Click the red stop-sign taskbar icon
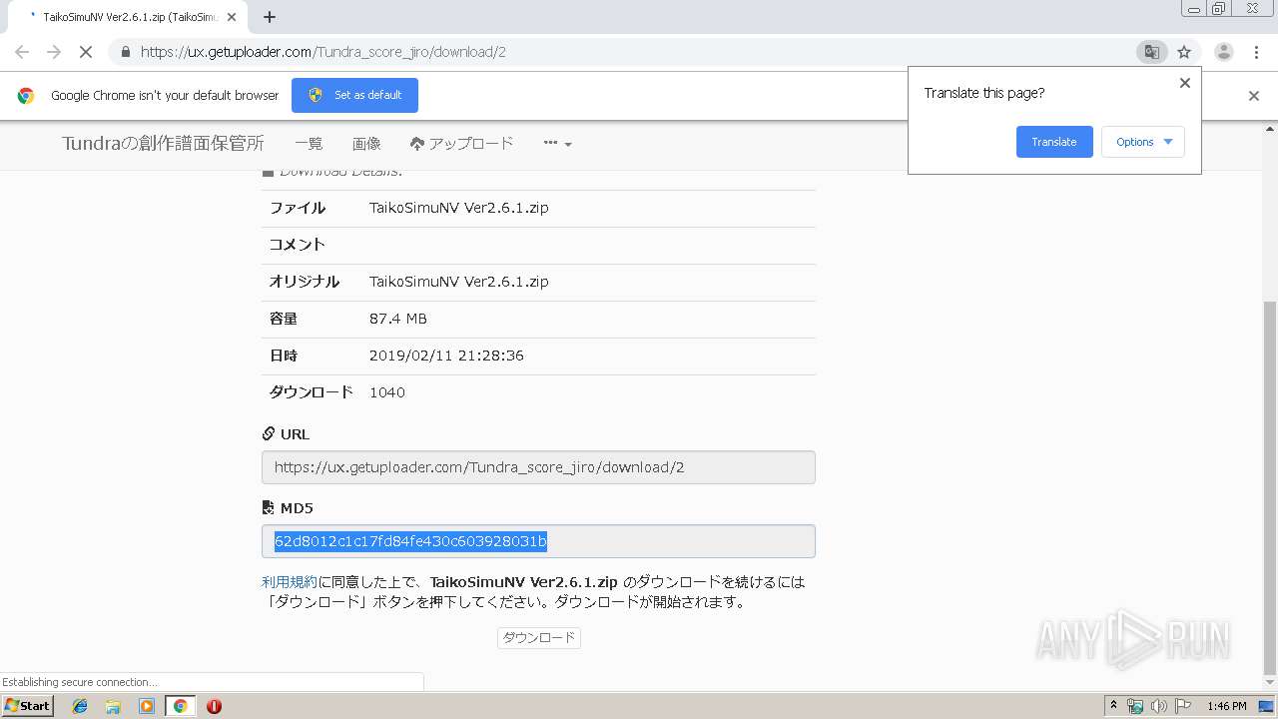 pyautogui.click(x=214, y=706)
